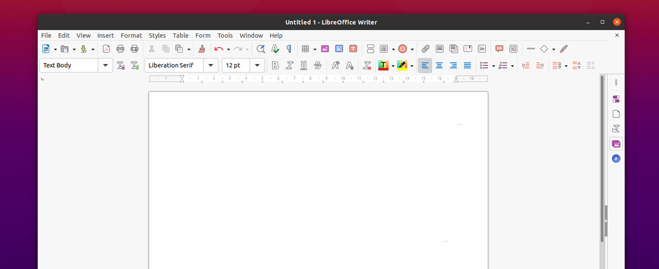Save the document with the Save icon
The height and width of the screenshot is (269, 659).
[x=84, y=48]
